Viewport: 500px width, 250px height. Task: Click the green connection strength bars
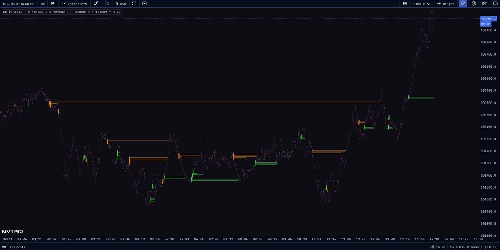(x=431, y=247)
